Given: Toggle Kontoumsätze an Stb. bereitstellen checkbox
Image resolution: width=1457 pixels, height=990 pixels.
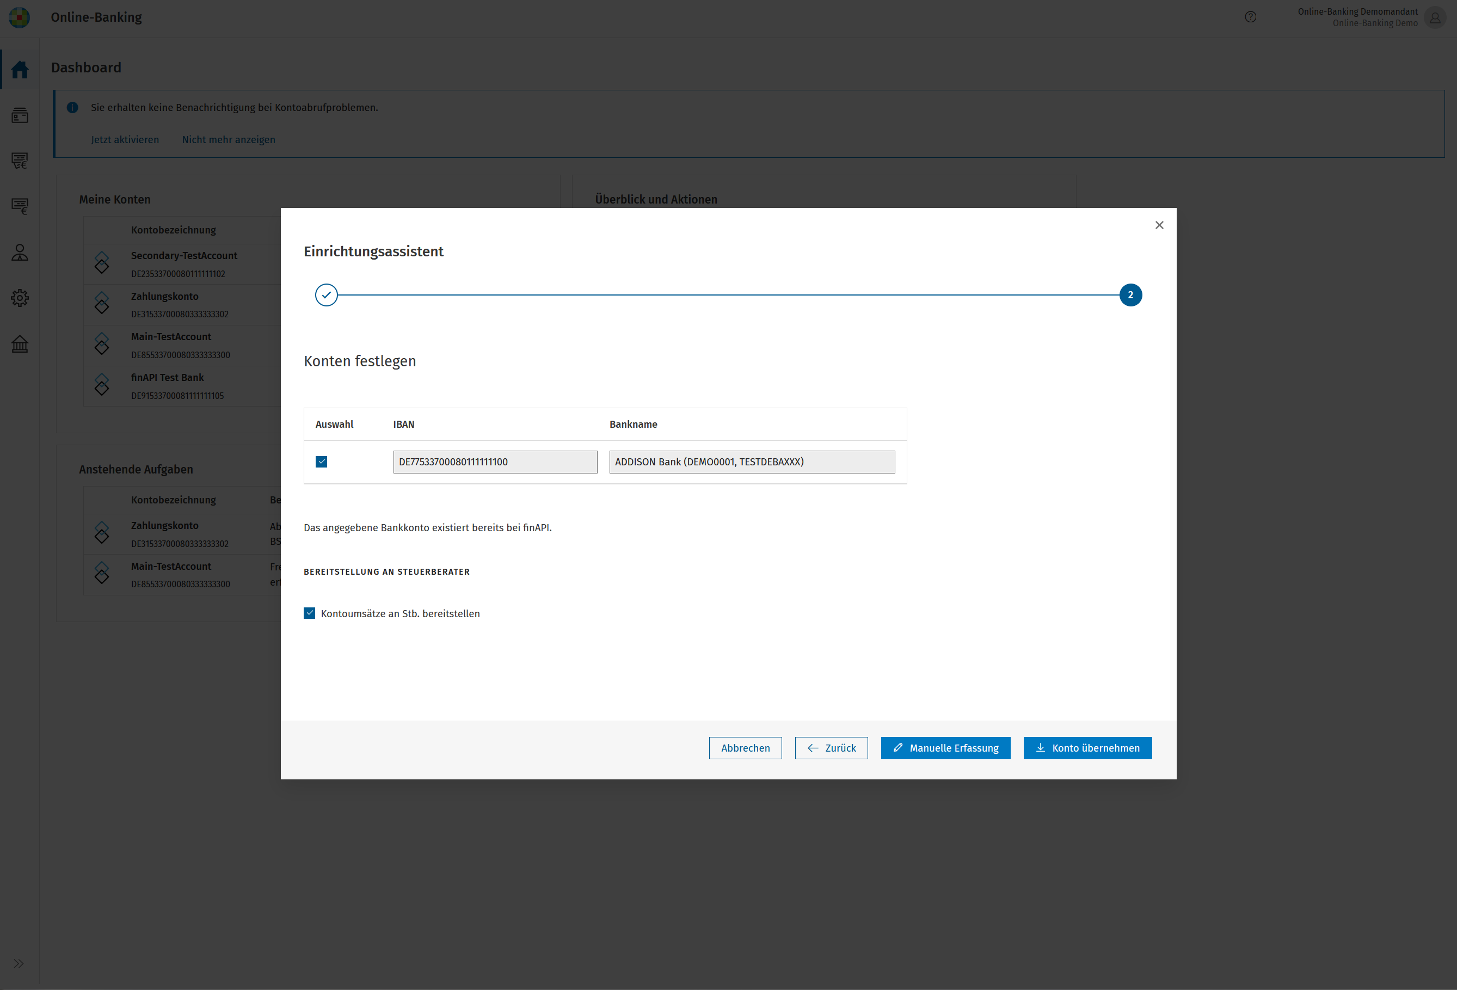Looking at the screenshot, I should click(x=310, y=613).
